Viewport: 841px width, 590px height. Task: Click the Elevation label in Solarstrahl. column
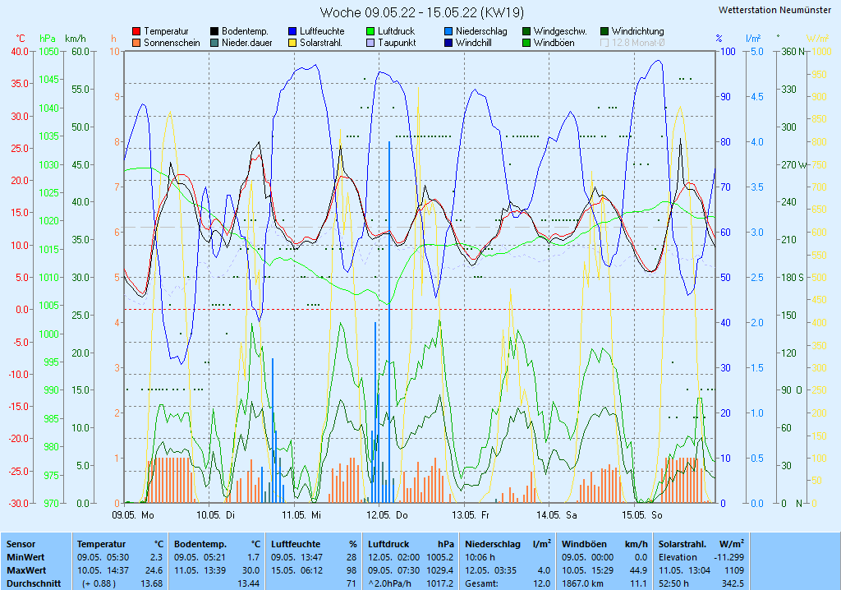click(x=678, y=557)
